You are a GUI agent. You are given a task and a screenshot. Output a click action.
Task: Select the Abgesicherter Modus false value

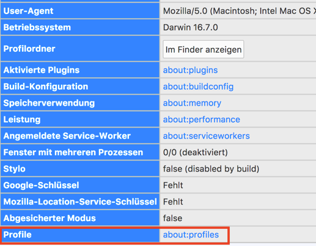[x=172, y=219]
